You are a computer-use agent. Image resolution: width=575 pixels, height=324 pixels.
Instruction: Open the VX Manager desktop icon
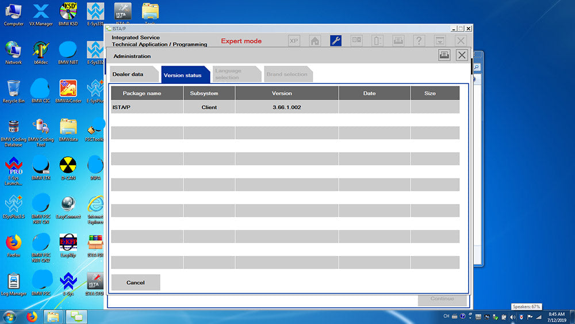(x=41, y=14)
